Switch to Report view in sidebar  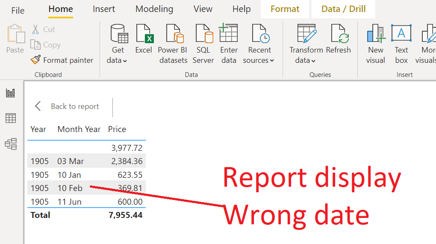(x=11, y=93)
